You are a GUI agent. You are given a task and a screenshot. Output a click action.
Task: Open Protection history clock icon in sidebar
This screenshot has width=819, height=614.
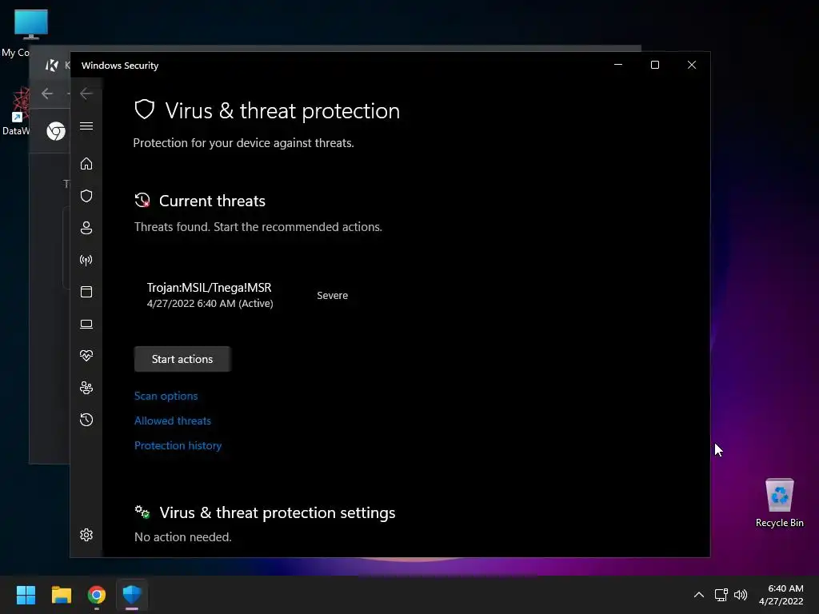click(86, 420)
